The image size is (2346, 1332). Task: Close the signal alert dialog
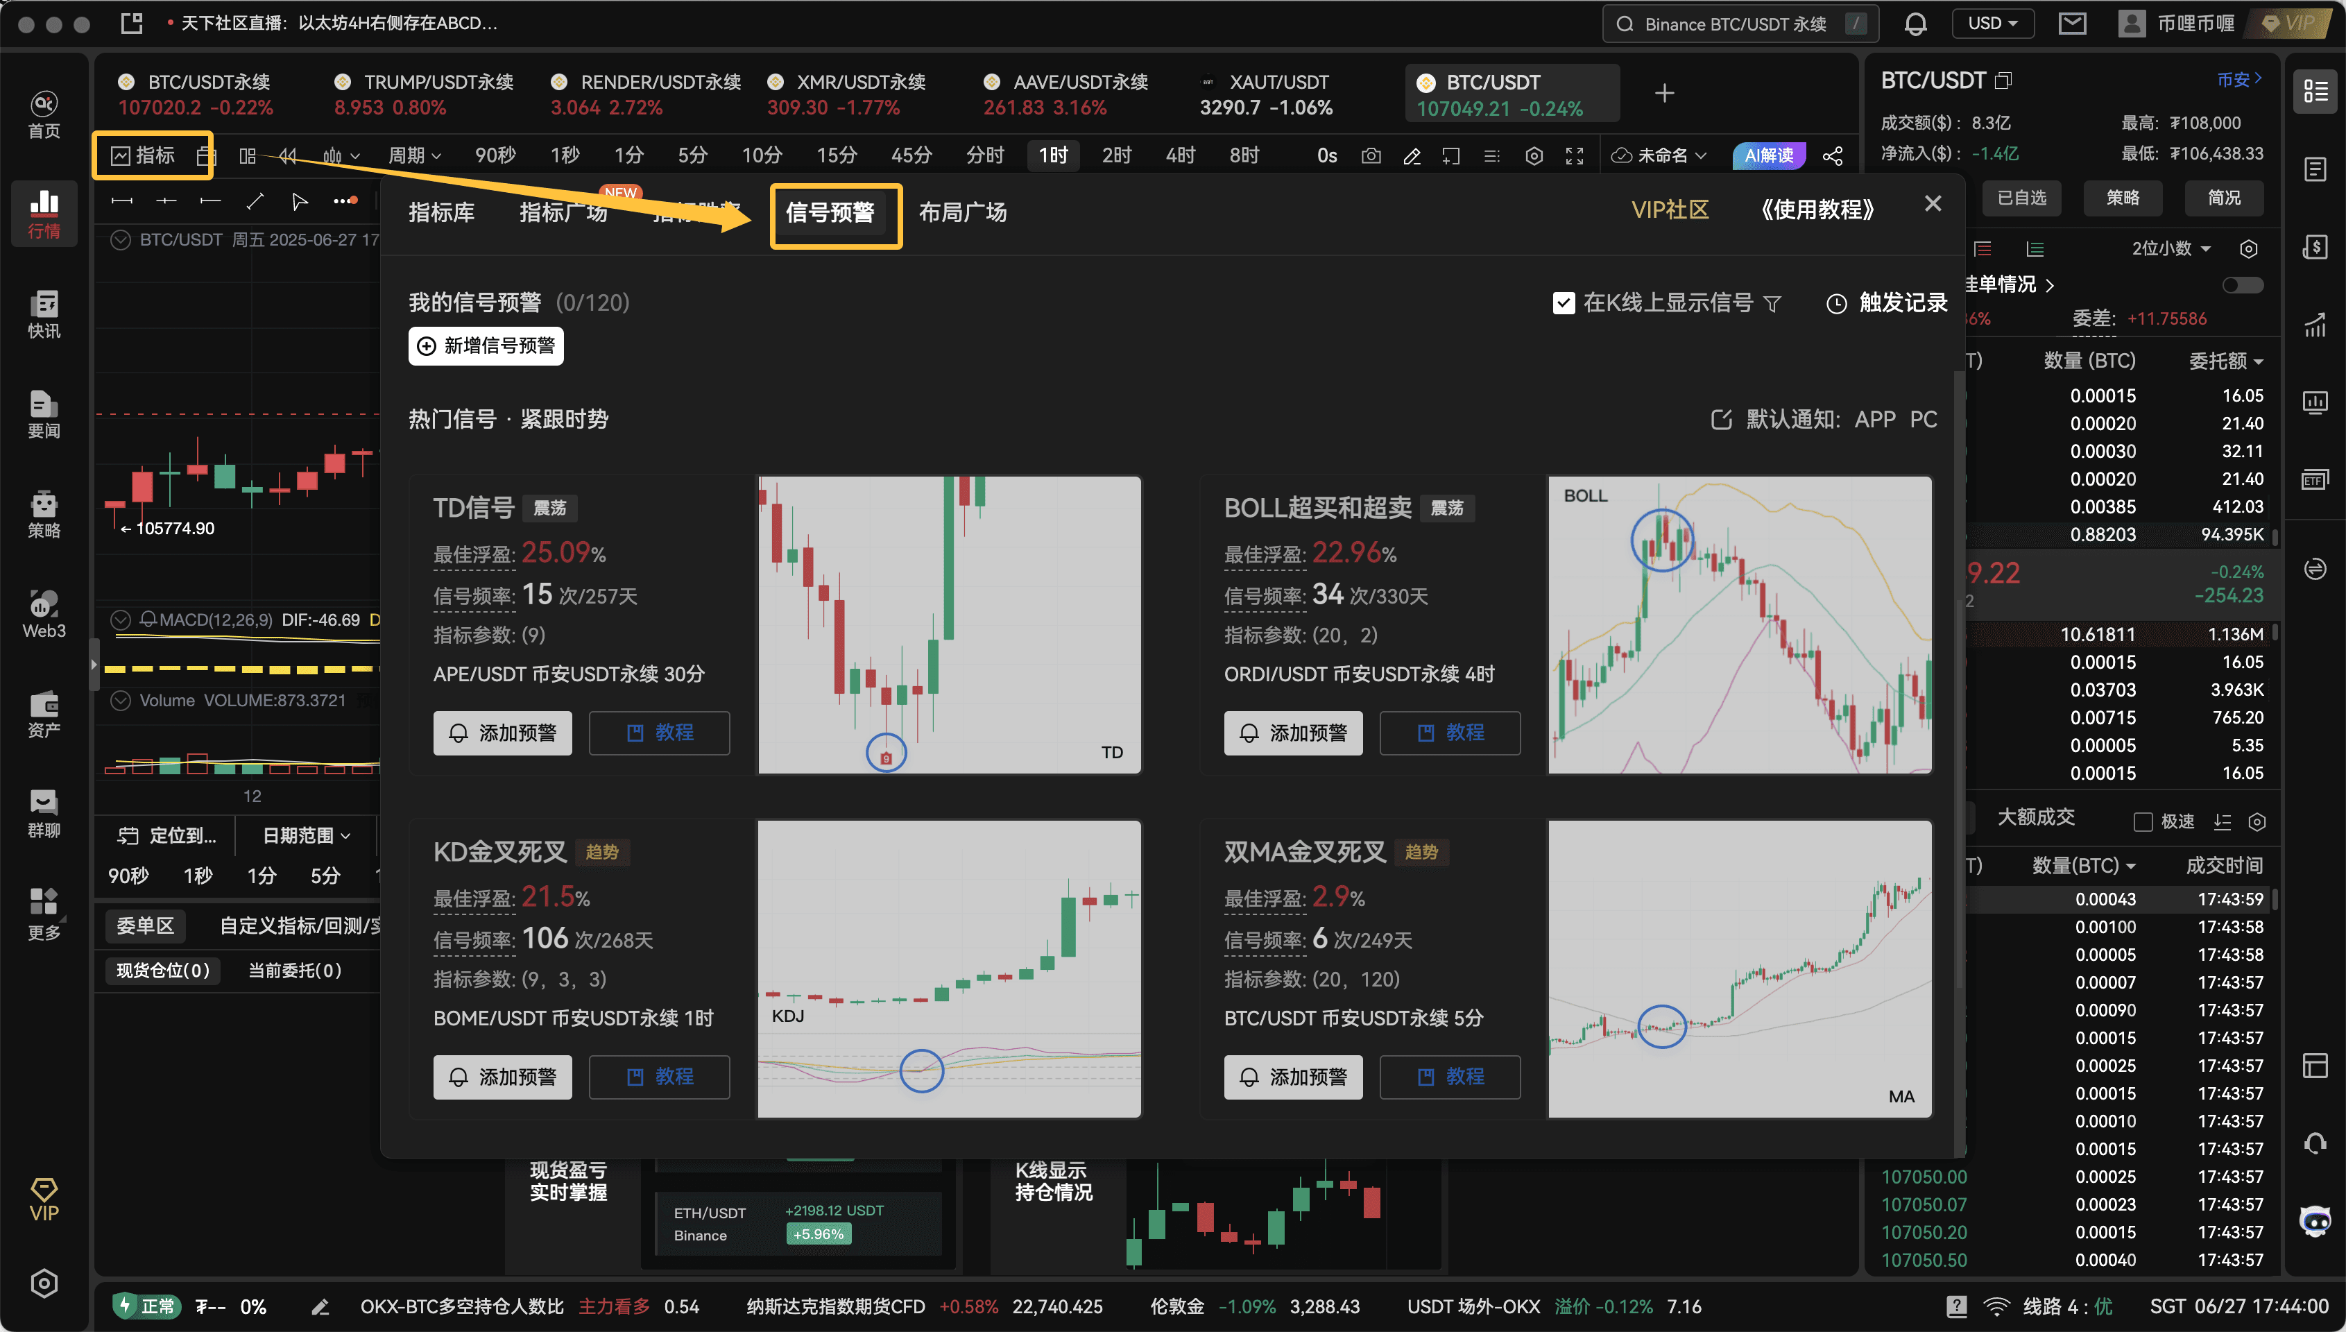click(1933, 203)
